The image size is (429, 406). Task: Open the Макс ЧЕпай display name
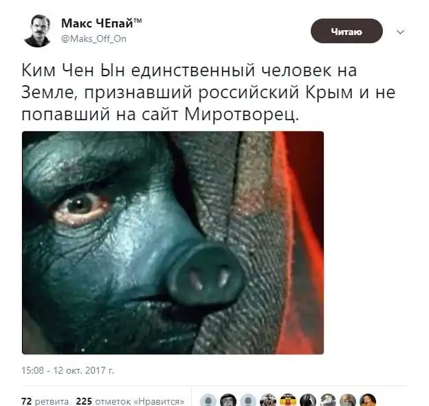[101, 23]
